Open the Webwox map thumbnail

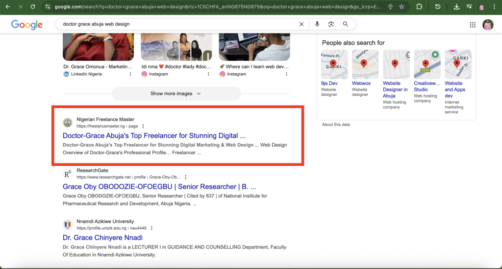click(365, 64)
